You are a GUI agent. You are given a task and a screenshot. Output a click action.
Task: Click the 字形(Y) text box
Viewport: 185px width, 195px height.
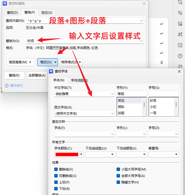click(x=132, y=94)
